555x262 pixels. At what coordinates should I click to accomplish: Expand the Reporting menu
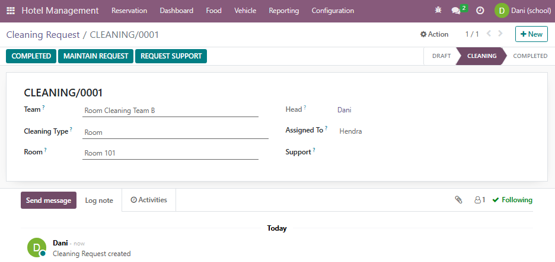point(284,11)
